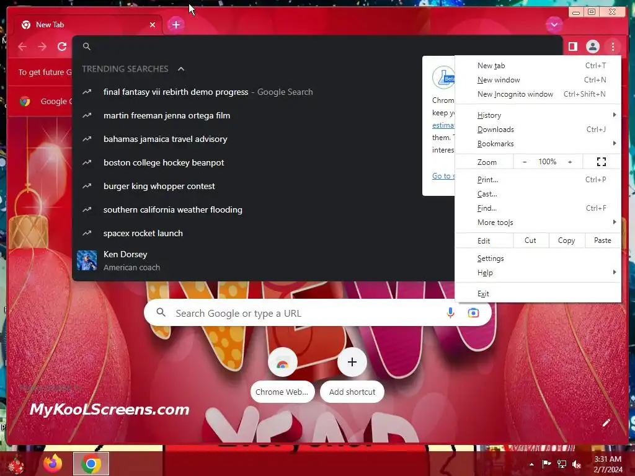This screenshot has height=476, width=635.
Task: Select 'final fantasy vii rebirth demo progress' suggestion
Action: (263, 92)
